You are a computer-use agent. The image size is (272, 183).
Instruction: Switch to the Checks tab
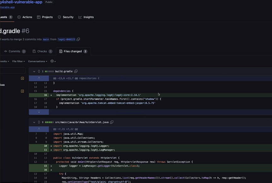[x=42, y=51]
